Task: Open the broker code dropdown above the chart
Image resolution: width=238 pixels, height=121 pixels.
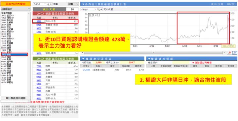Action: pos(95,9)
